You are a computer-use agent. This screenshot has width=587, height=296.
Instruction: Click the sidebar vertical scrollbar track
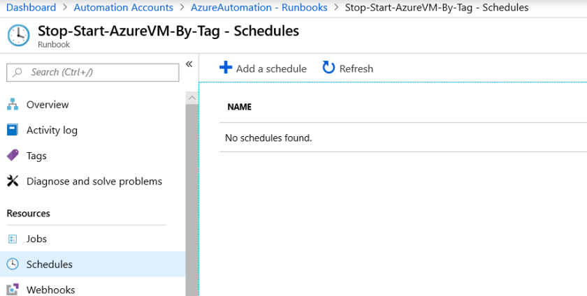(192, 200)
